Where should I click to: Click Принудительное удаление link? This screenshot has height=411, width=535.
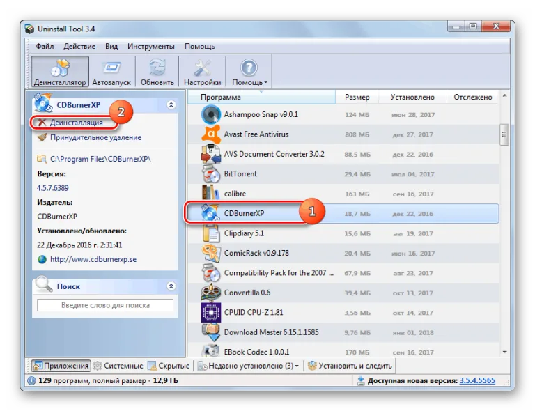tap(95, 137)
